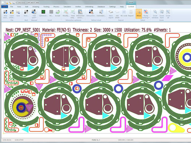Activate the highlighted Move tool
191x143 pixels.
point(139,14)
